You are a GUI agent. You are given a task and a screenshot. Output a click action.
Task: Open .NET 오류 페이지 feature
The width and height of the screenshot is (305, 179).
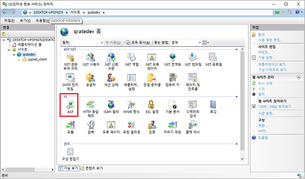152,61
